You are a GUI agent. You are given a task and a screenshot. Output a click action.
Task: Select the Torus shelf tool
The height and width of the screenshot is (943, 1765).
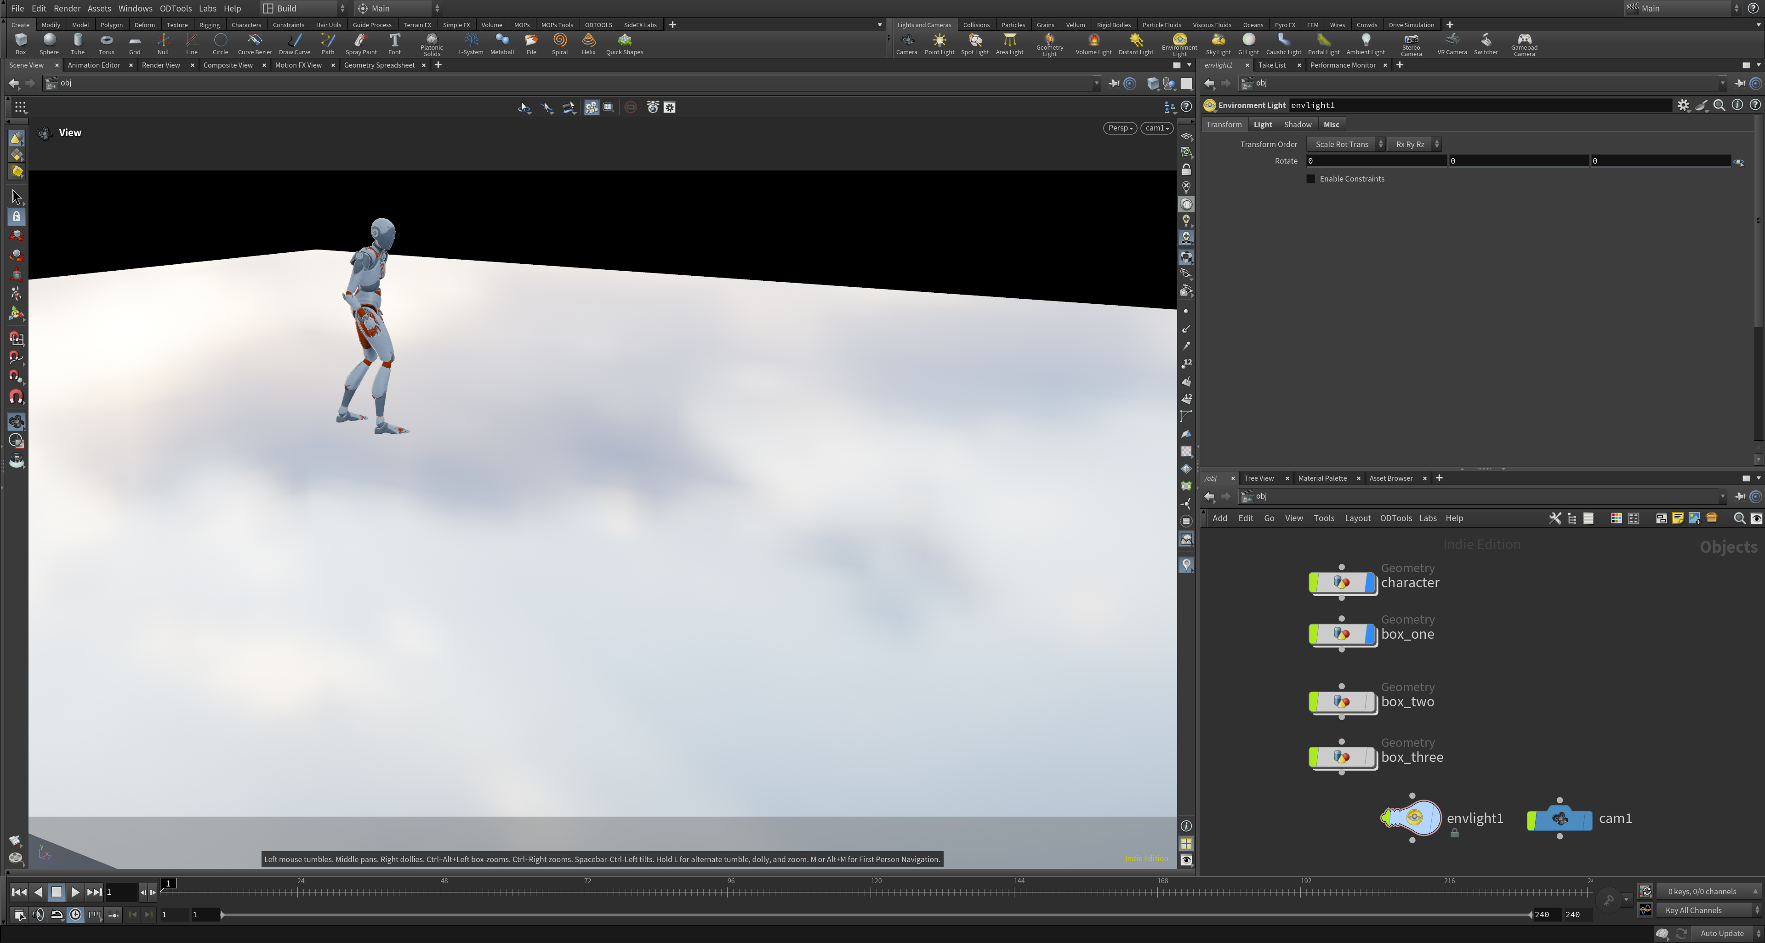106,44
